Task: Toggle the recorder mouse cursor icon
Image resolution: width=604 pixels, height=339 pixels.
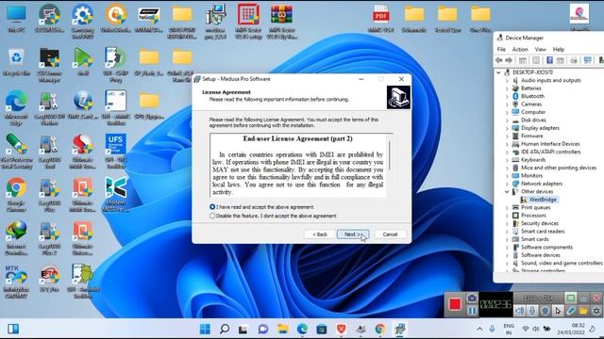Action: 558,310
